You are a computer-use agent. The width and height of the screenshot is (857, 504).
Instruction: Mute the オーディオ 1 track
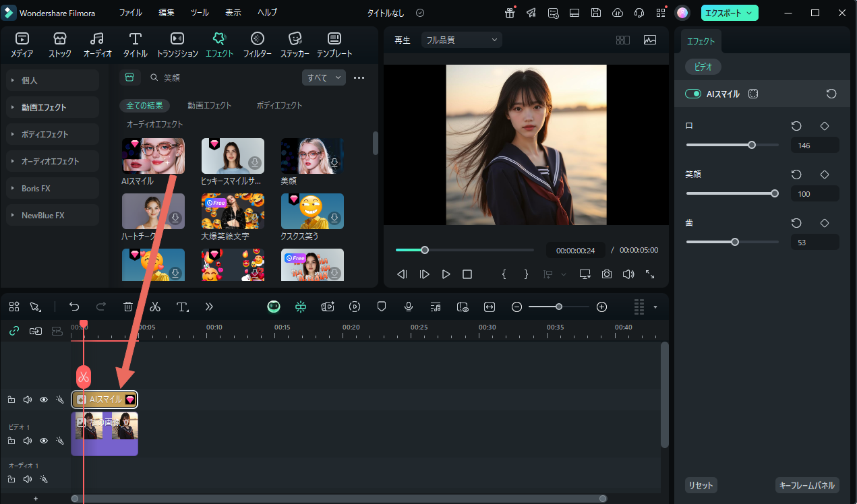click(28, 479)
